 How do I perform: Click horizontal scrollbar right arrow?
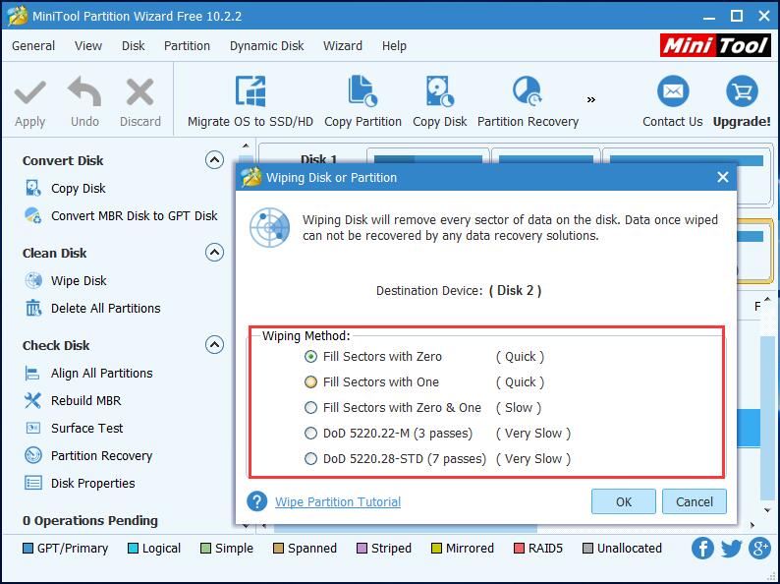(752, 525)
